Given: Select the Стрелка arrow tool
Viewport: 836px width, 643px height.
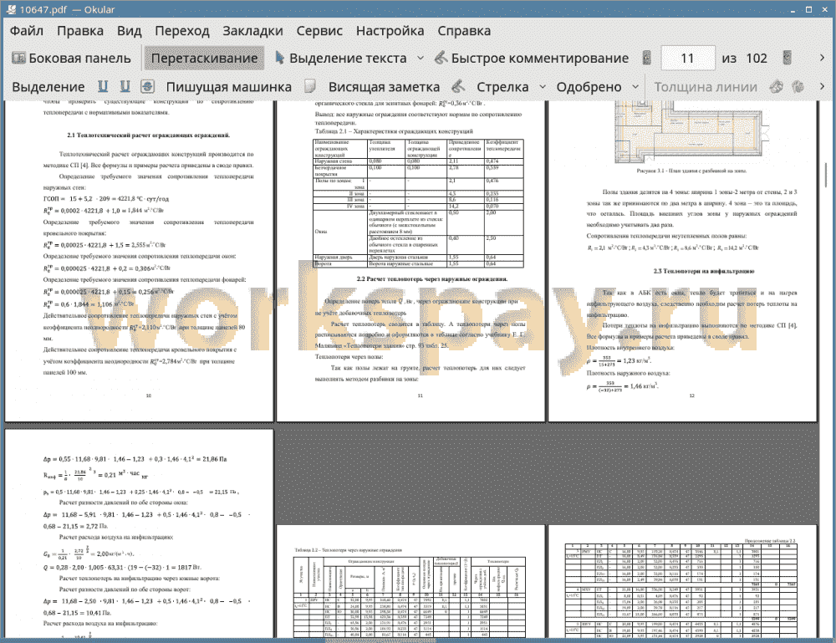Looking at the screenshot, I should tap(502, 87).
